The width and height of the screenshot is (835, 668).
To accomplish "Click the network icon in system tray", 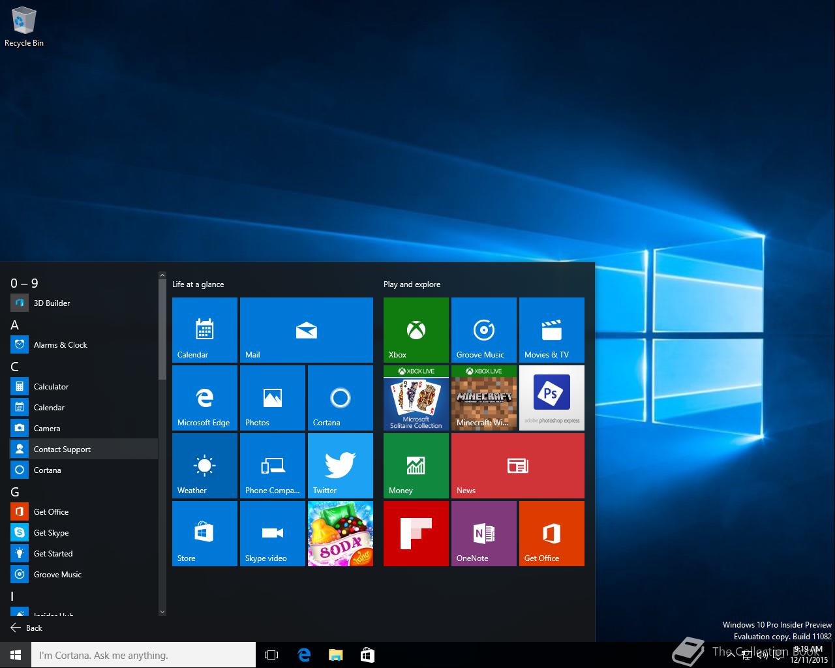I will 746,655.
